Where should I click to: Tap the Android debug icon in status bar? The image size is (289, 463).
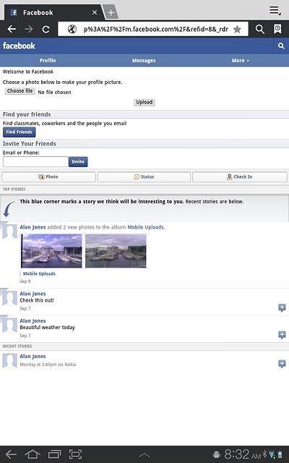217,455
